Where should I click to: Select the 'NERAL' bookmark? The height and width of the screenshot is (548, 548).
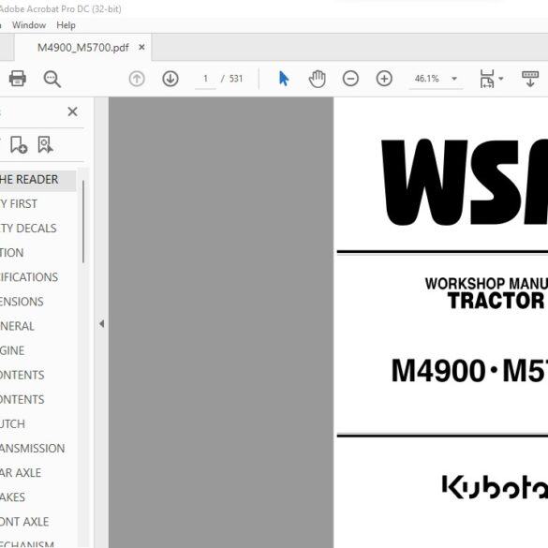coord(17,326)
